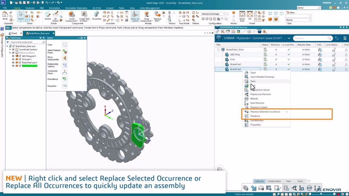Toggle the Move on Select tool

pyautogui.click(x=135, y=16)
